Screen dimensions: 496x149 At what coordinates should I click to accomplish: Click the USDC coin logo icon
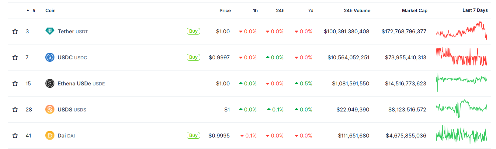click(x=50, y=57)
